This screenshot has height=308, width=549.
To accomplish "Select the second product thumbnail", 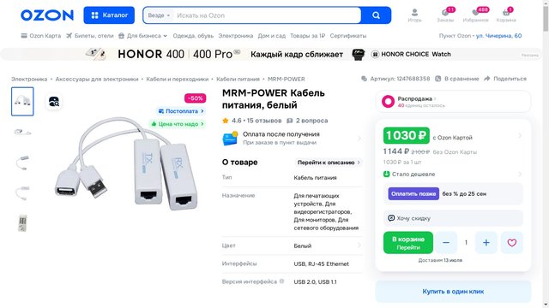I will 22,132.
